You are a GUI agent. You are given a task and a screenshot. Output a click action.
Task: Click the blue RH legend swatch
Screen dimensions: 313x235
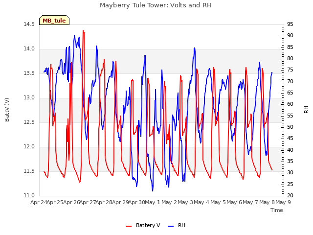point(171,226)
